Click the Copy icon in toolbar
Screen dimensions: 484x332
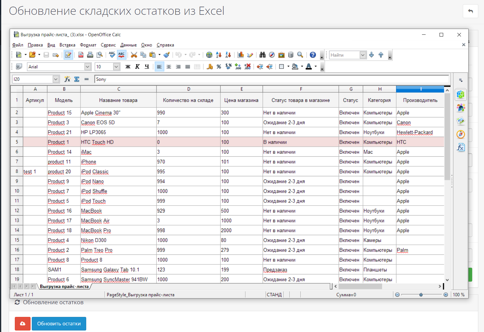[143, 55]
